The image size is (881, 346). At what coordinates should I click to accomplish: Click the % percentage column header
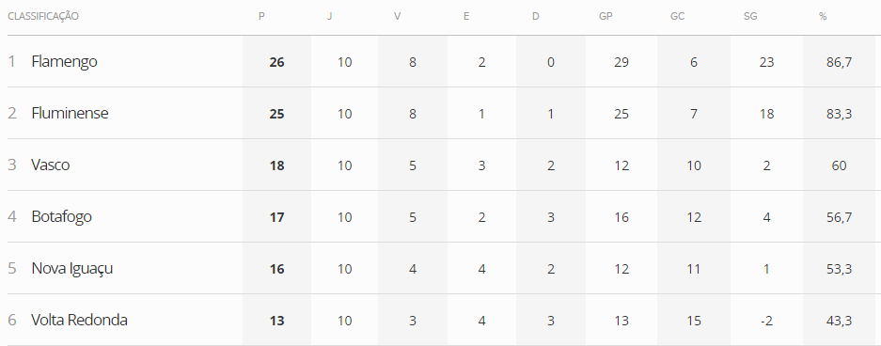[x=823, y=16]
